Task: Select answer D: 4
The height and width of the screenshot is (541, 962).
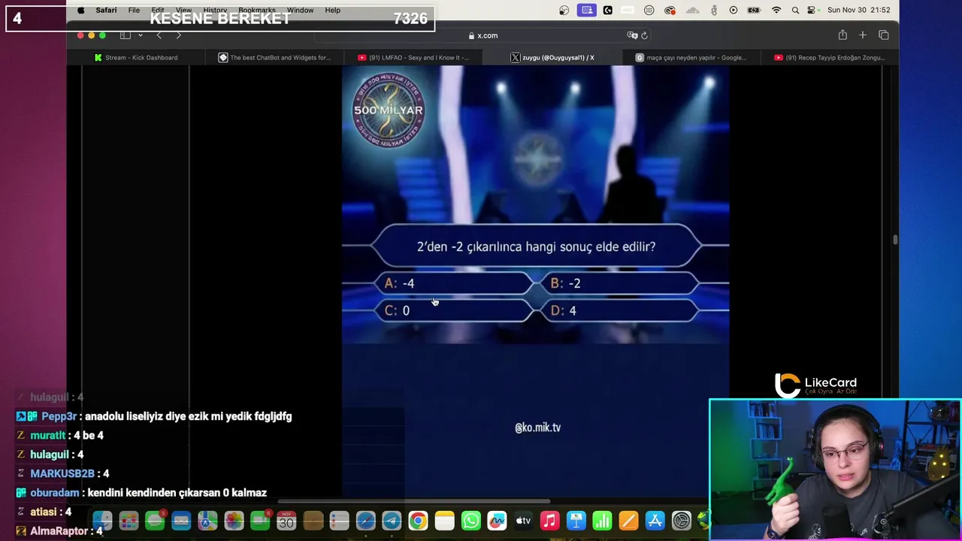Action: pyautogui.click(x=620, y=310)
